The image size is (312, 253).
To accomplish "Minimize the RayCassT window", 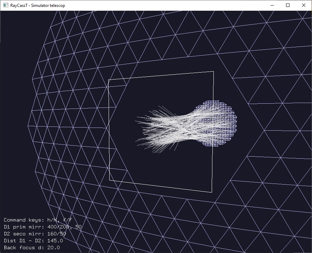I will coord(272,6).
